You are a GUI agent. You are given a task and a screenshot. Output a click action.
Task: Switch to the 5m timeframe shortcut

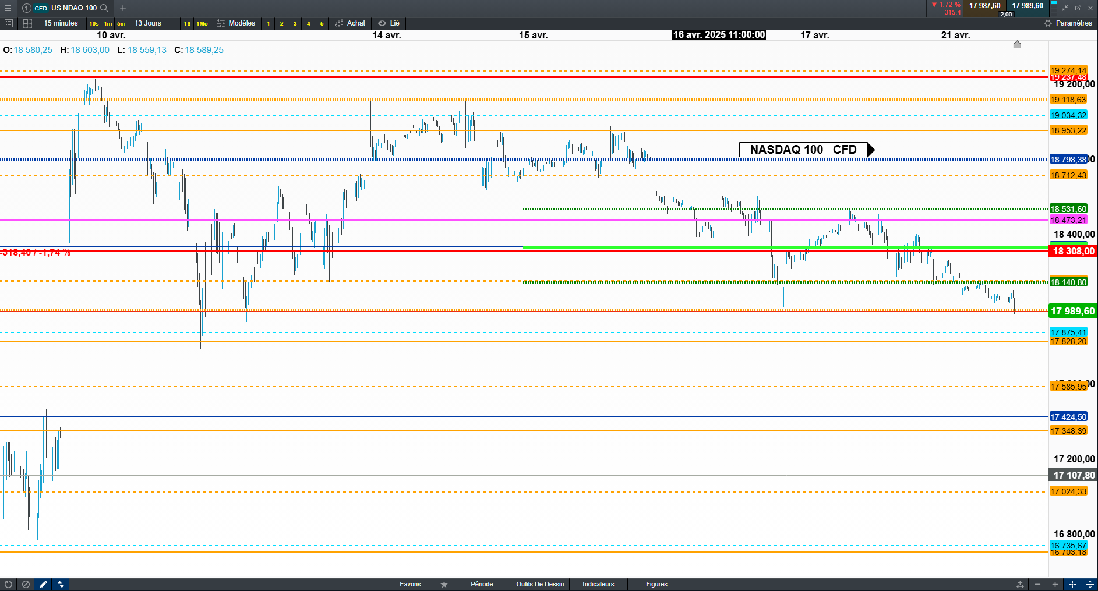tap(121, 24)
